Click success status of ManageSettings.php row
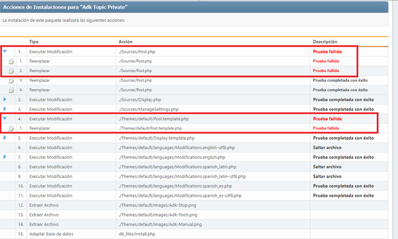Screen dimensions: 398x239 [343, 109]
